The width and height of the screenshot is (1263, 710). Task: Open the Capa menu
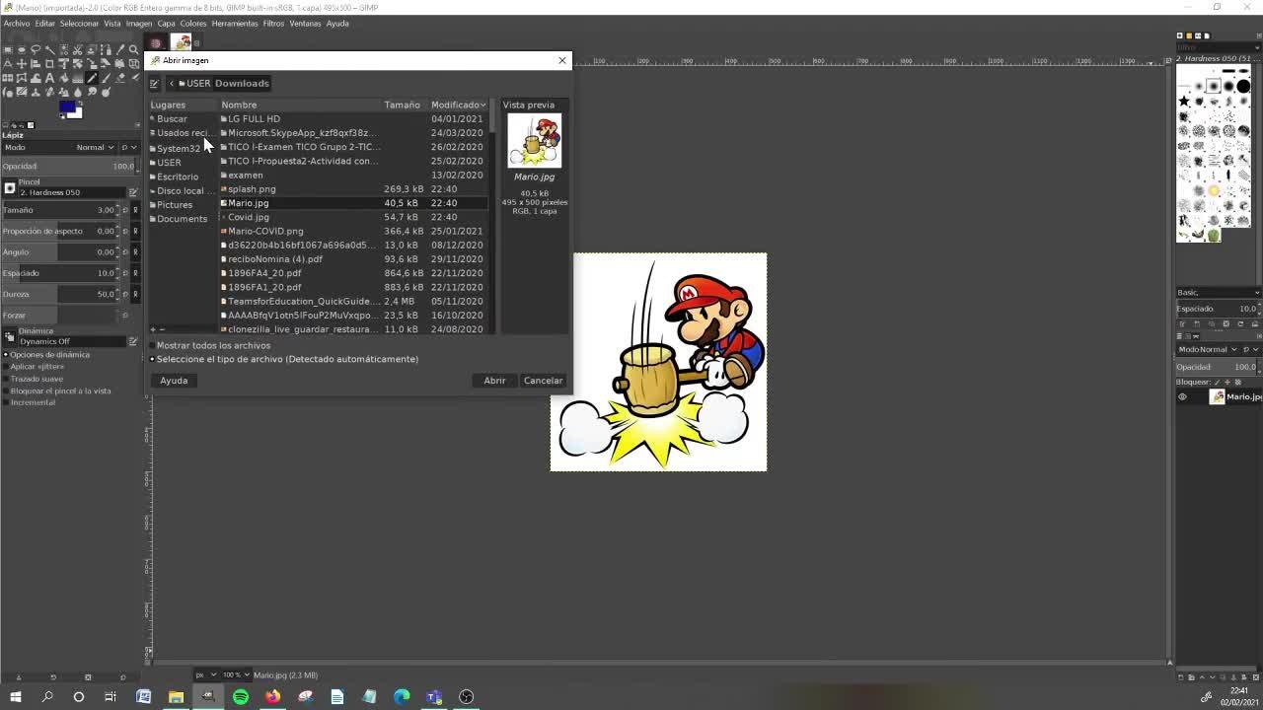point(166,24)
